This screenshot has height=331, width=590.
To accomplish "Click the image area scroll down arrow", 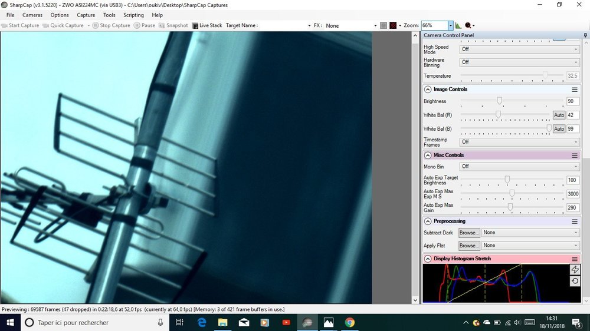I will coord(415,300).
